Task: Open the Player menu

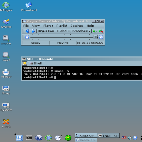Action: (48, 26)
